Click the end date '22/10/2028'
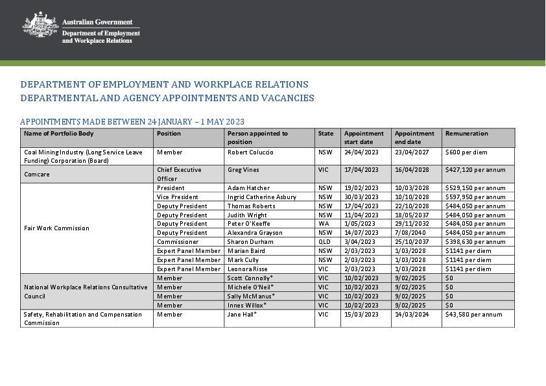The width and height of the screenshot is (546, 386). pos(412,206)
